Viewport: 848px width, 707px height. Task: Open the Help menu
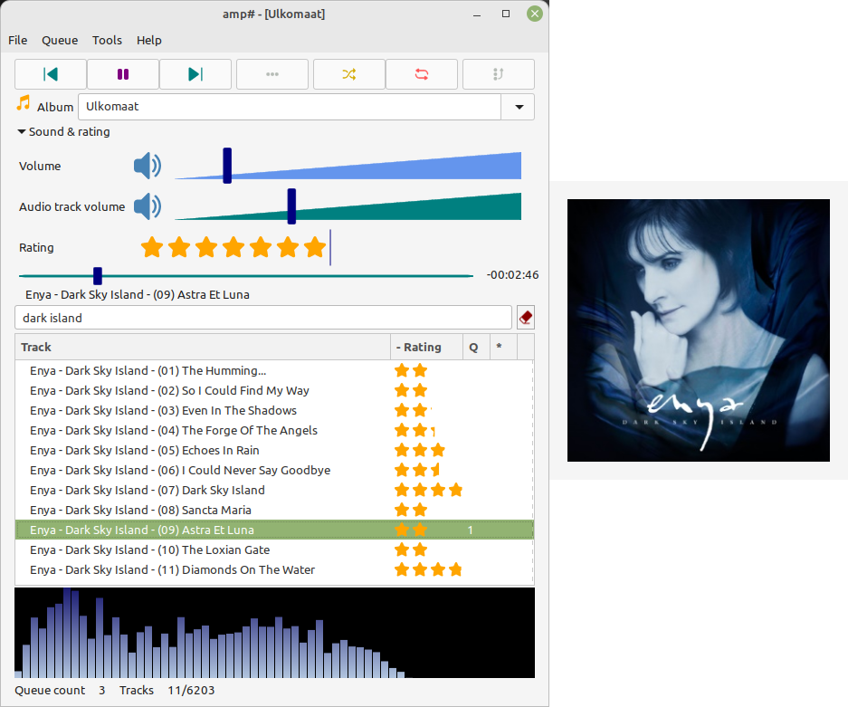point(148,40)
